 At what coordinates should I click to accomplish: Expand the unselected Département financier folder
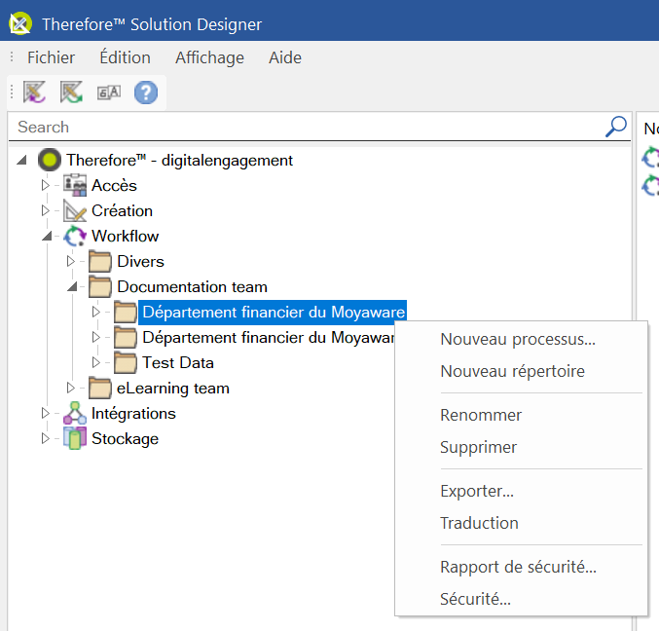(95, 337)
